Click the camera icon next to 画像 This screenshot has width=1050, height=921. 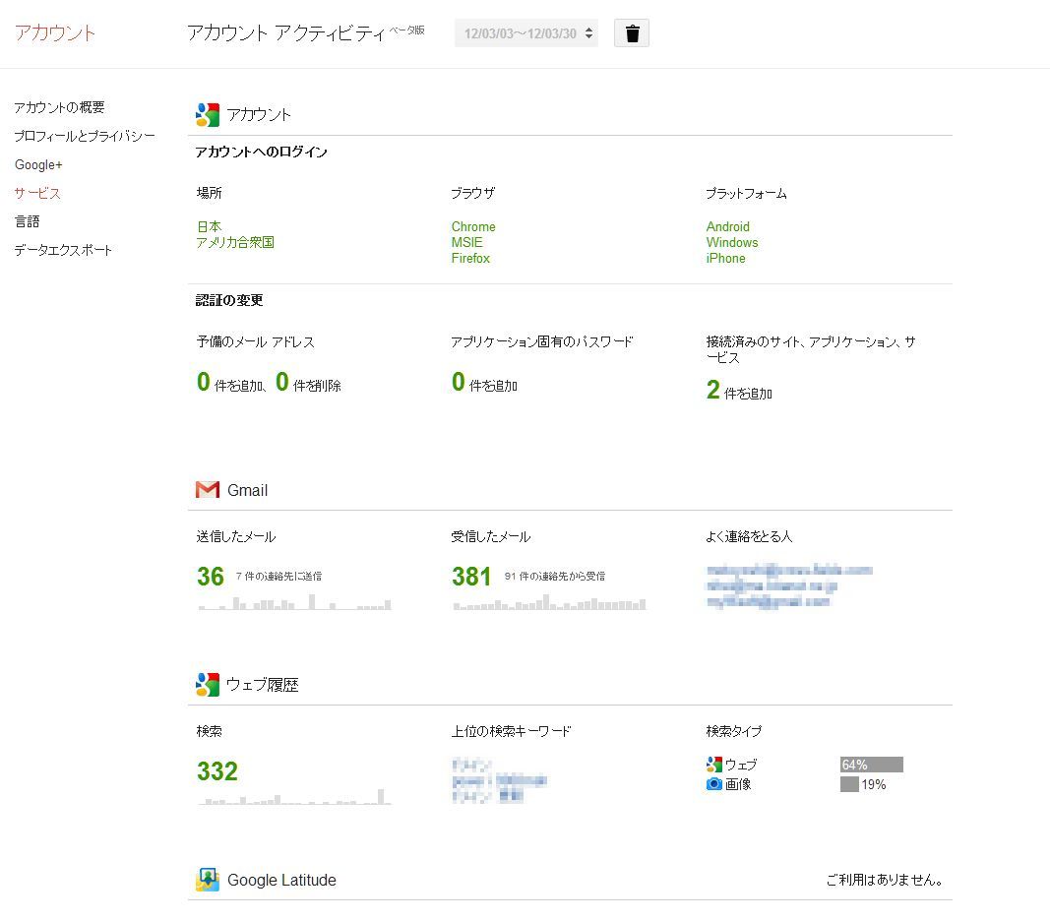[x=713, y=783]
